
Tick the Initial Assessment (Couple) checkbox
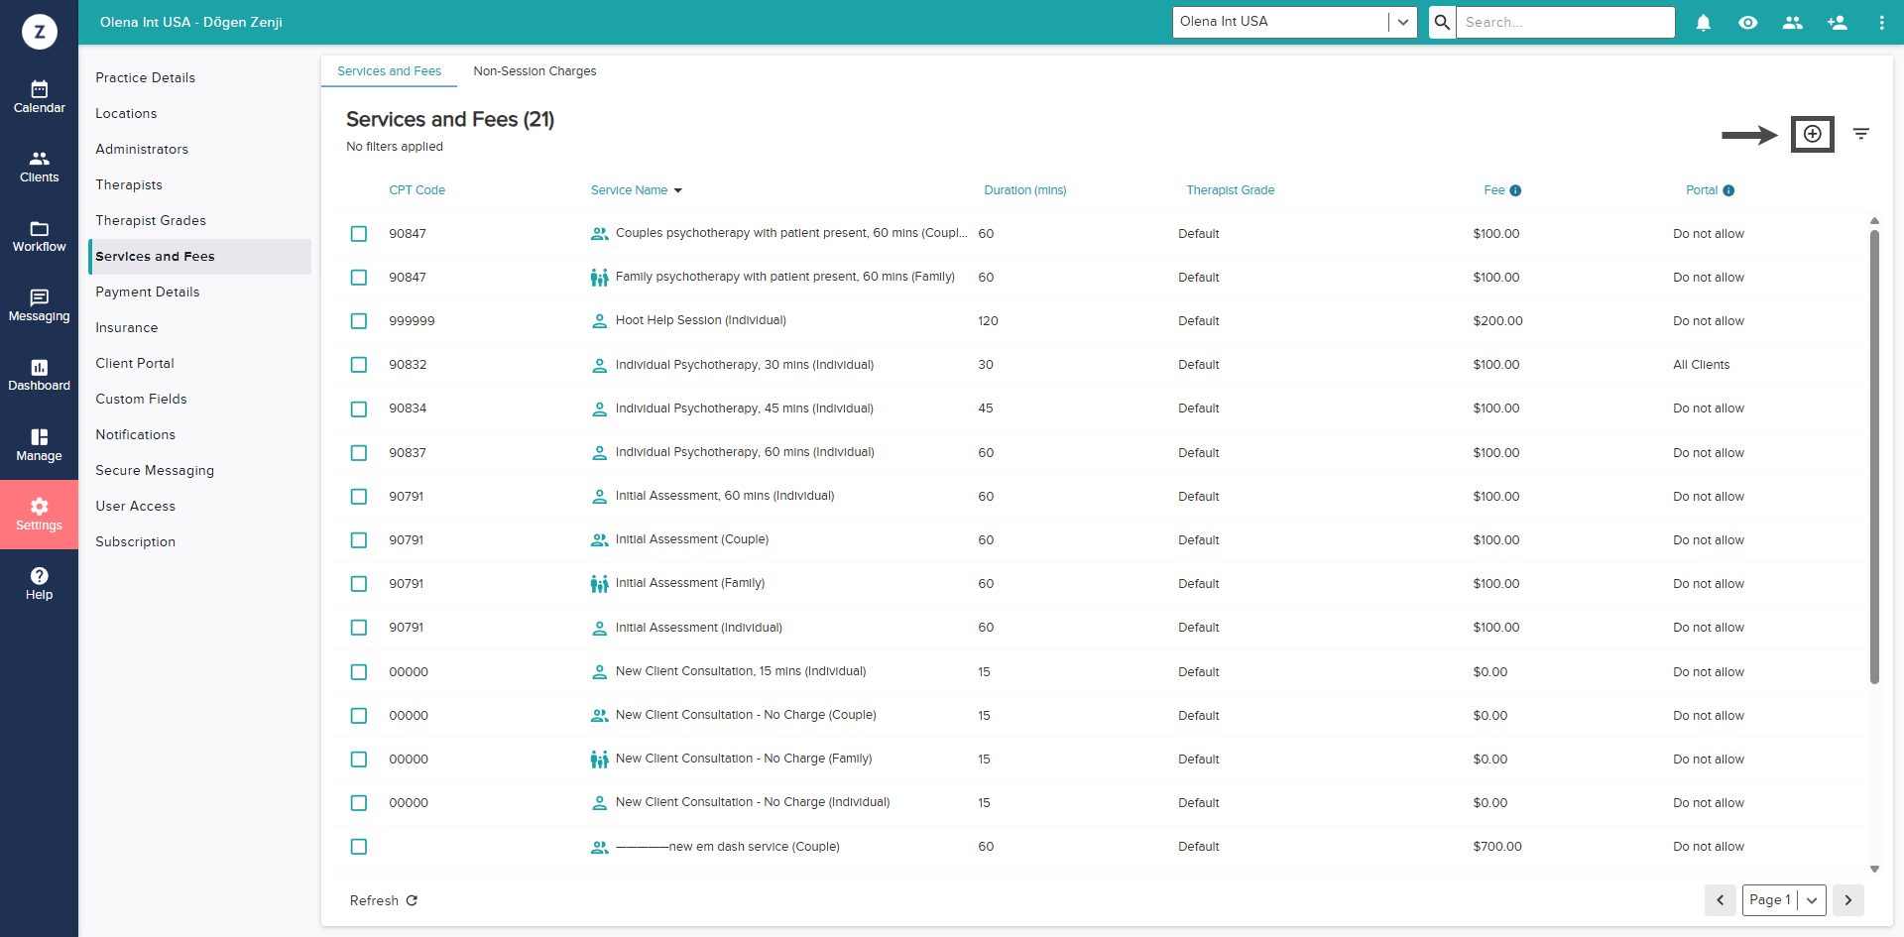[359, 540]
